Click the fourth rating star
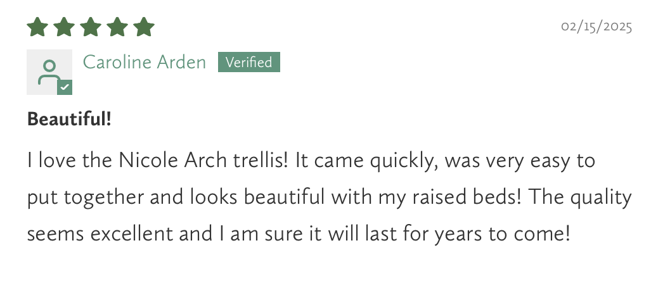The width and height of the screenshot is (658, 281). 117,27
